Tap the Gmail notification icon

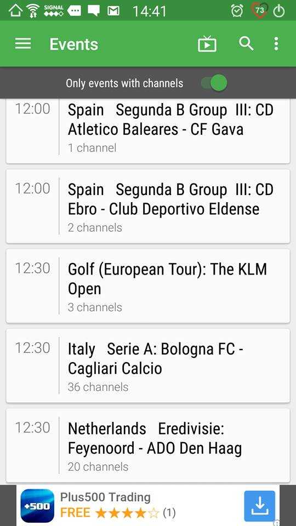click(x=113, y=11)
